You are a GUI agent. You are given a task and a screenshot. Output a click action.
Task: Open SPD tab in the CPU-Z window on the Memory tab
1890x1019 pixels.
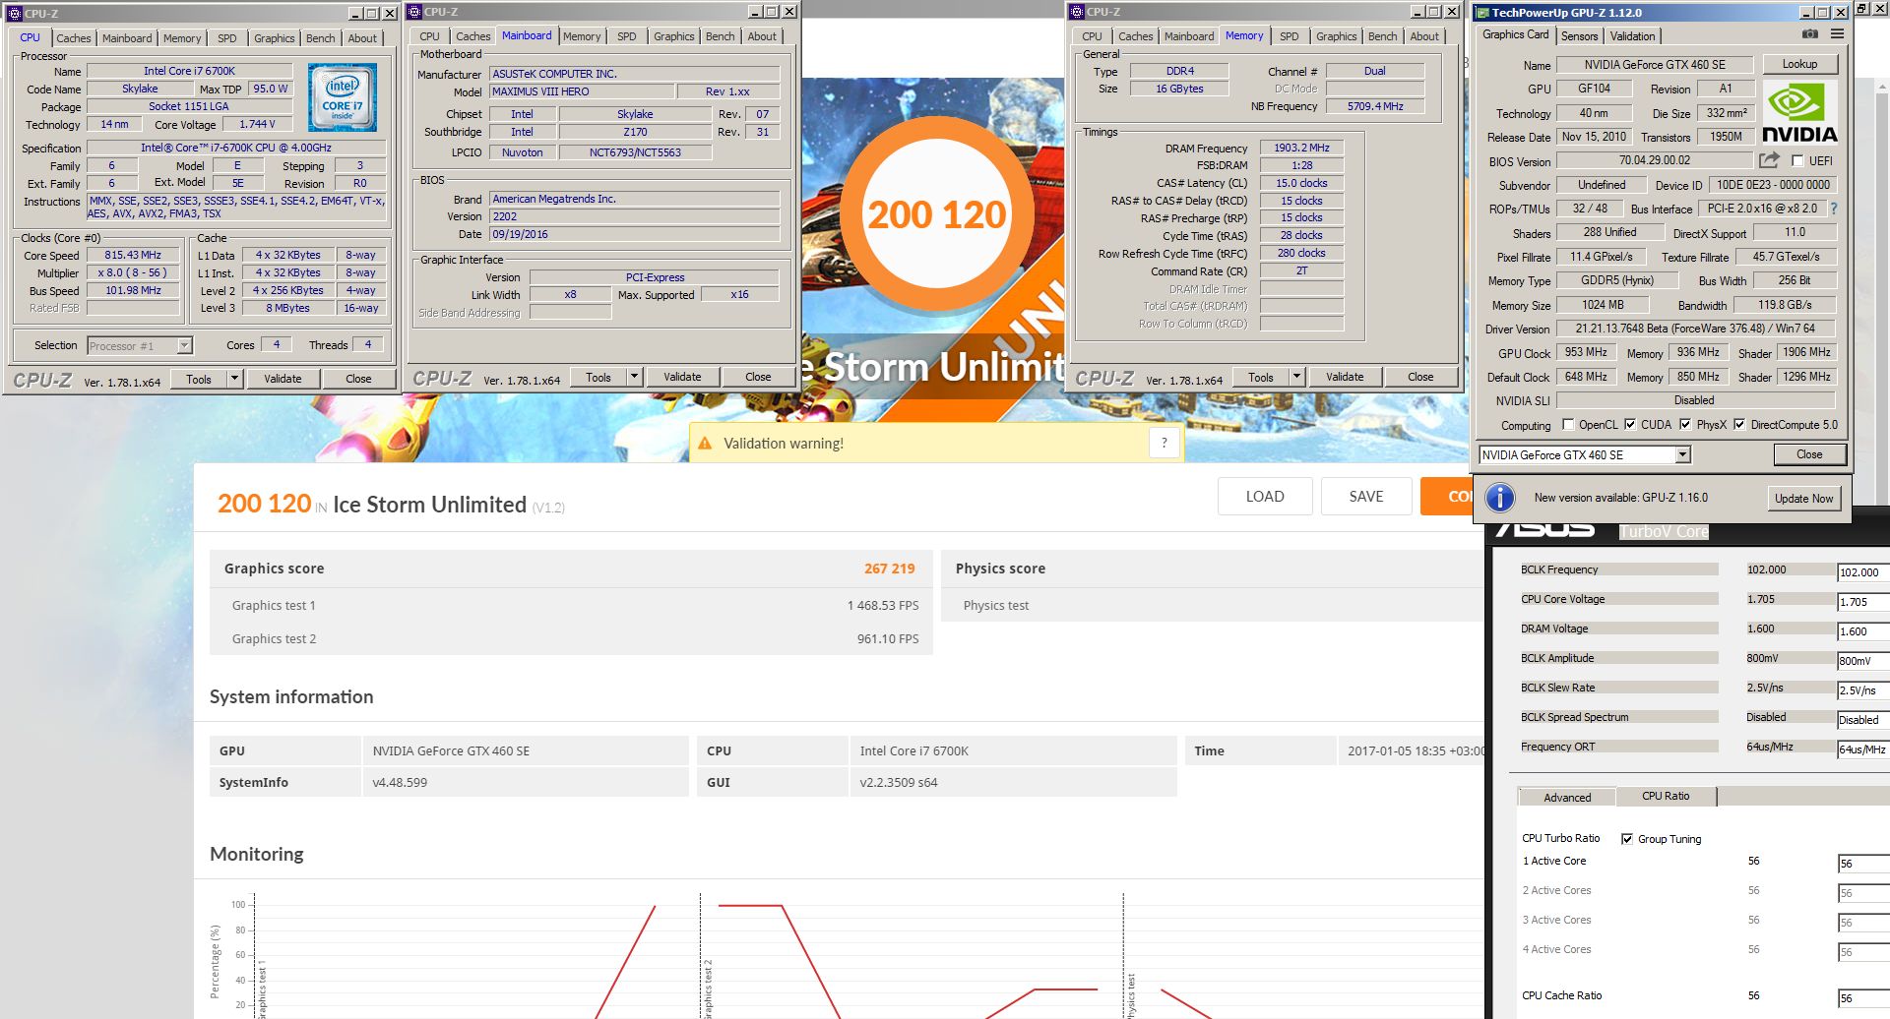tap(1289, 36)
